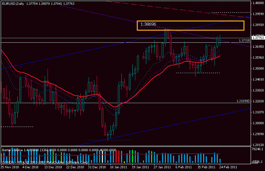Screen dimensions: 265x171
Task: Click the 1.35960 price axis value
Action: 258,58
